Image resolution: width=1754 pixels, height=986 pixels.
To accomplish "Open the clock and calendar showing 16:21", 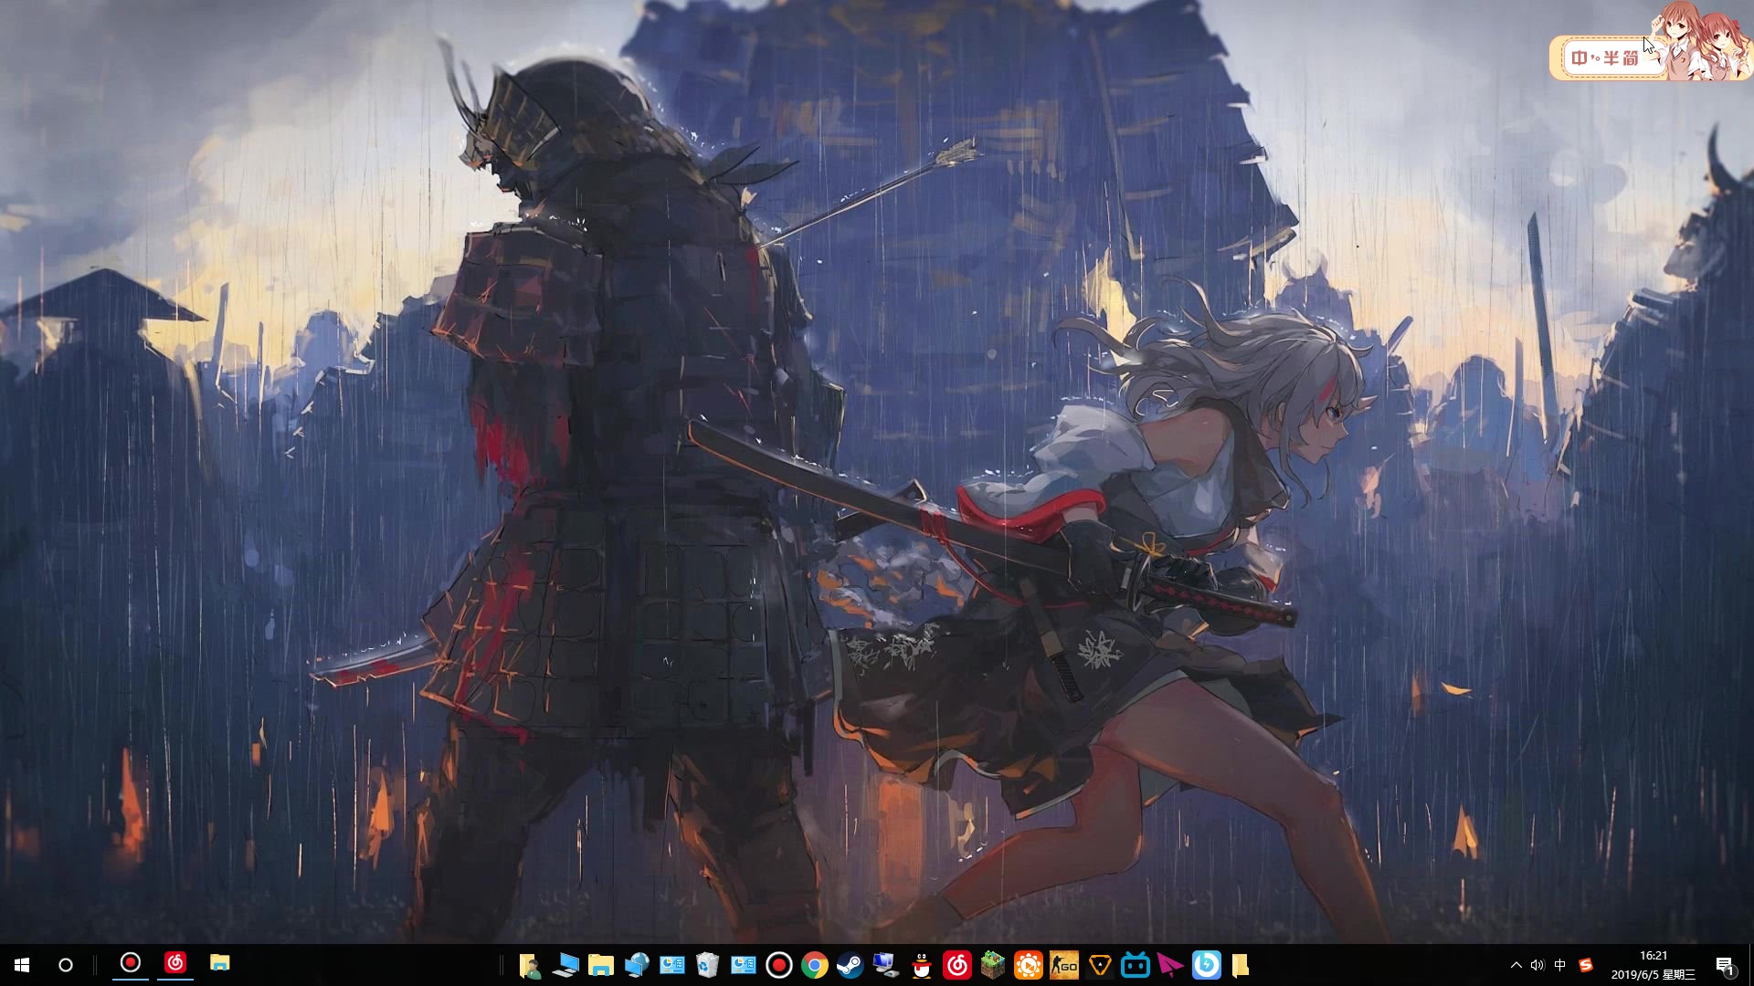I will 1654,965.
